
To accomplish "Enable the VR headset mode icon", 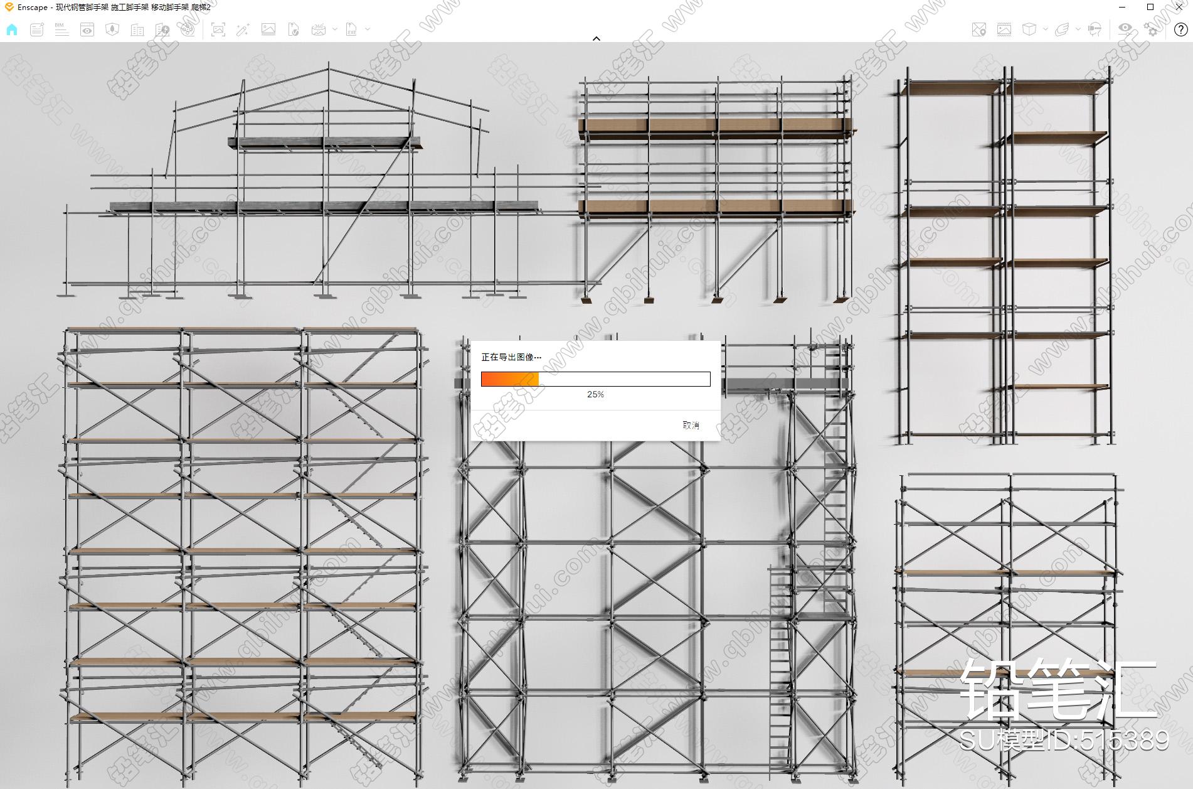I will click(1095, 30).
